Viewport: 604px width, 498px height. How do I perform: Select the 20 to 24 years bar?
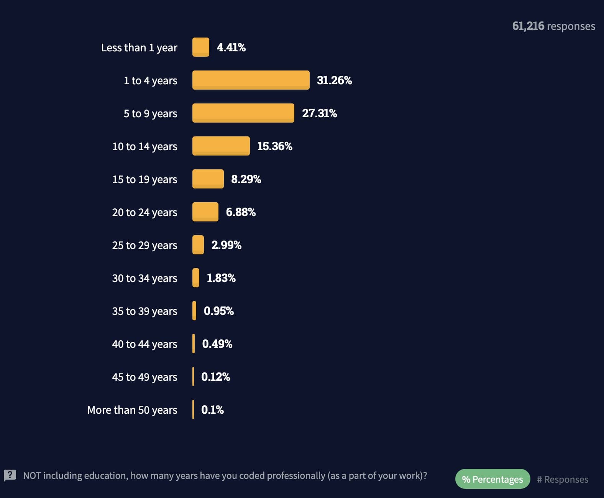[x=205, y=212]
